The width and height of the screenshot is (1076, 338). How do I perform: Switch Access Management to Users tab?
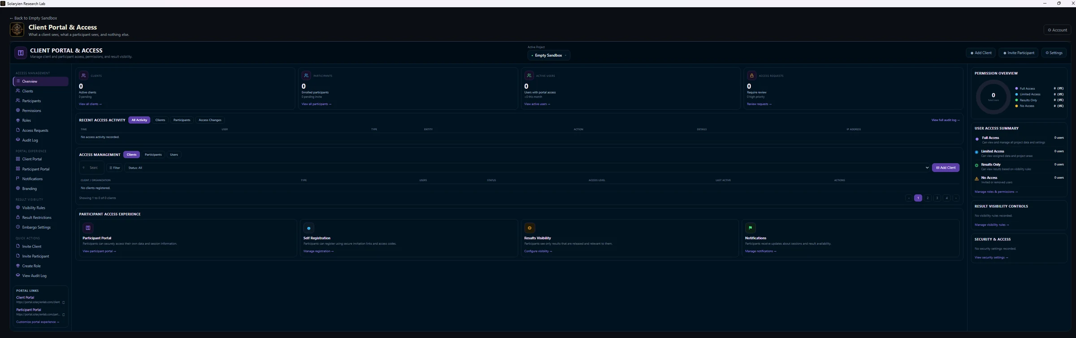tap(174, 155)
